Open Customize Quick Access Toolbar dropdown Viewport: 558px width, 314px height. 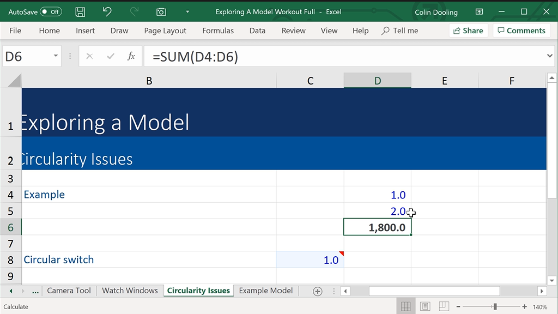pos(187,11)
